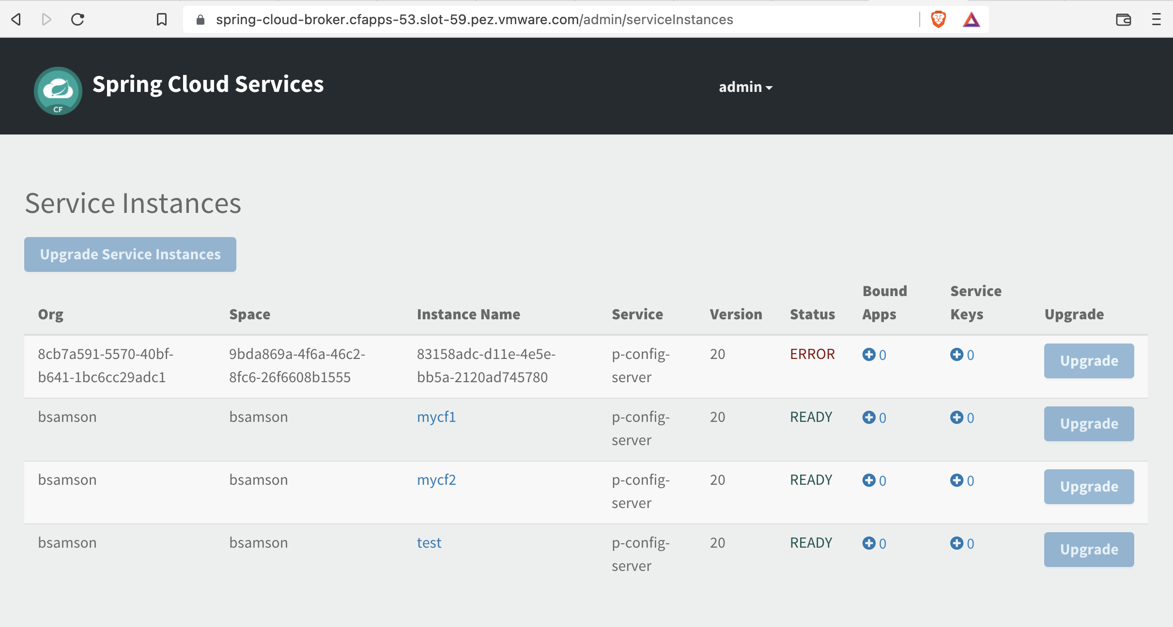Reload the page with the refresh icon
This screenshot has height=627, width=1173.
(x=77, y=19)
